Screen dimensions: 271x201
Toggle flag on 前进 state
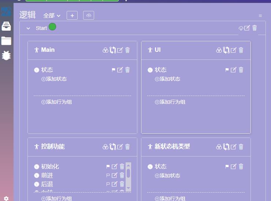coord(108,175)
